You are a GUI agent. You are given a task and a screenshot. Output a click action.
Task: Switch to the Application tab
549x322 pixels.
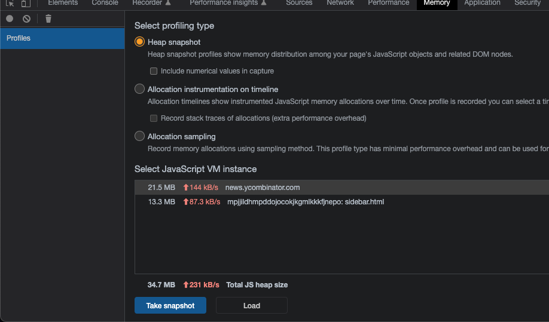tap(482, 3)
